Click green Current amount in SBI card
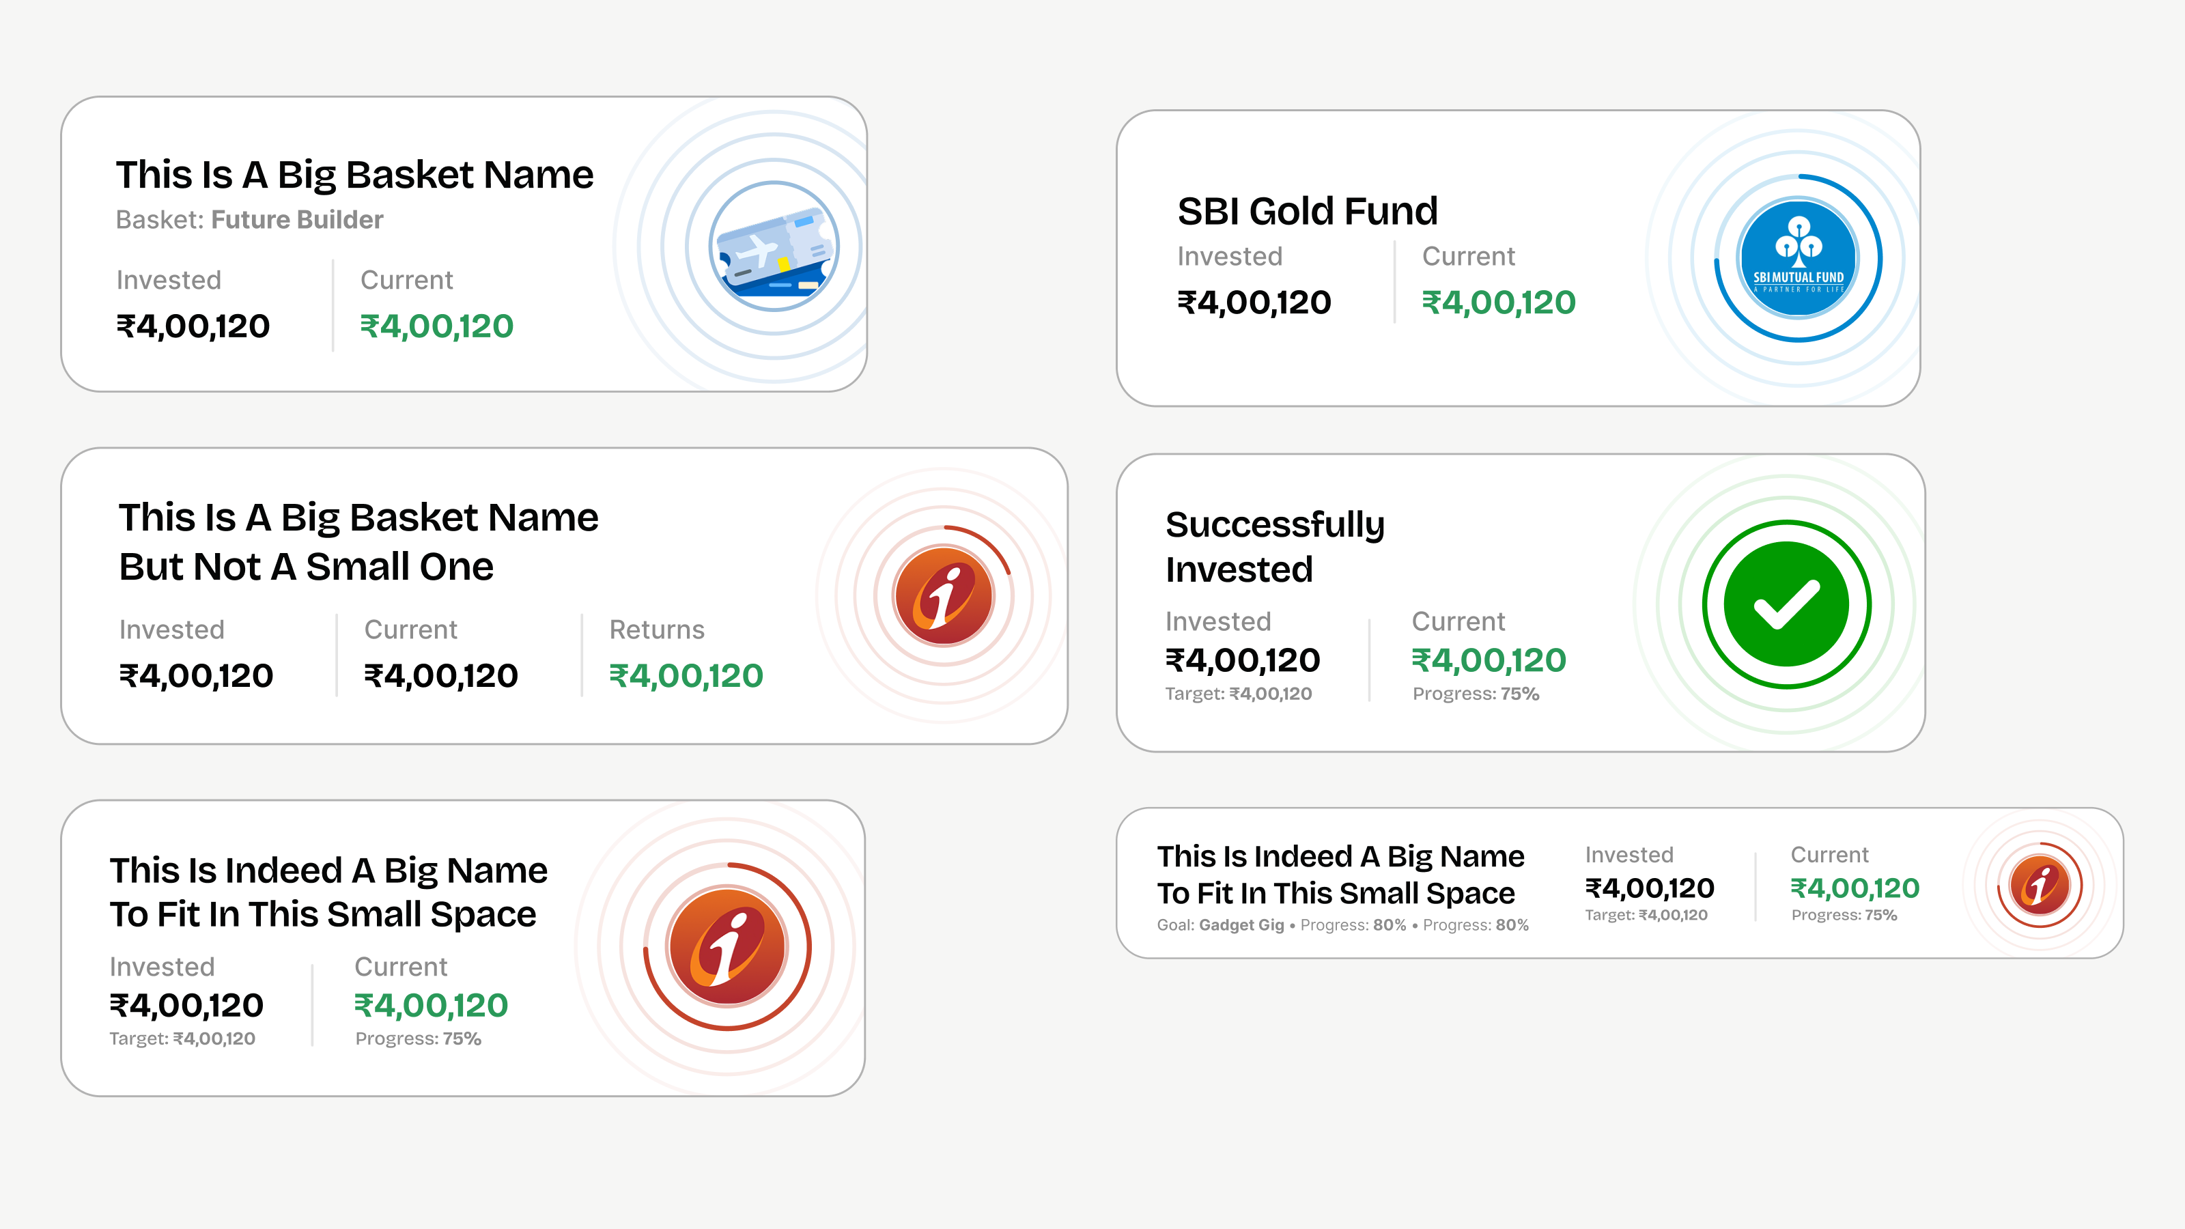 (x=1498, y=302)
